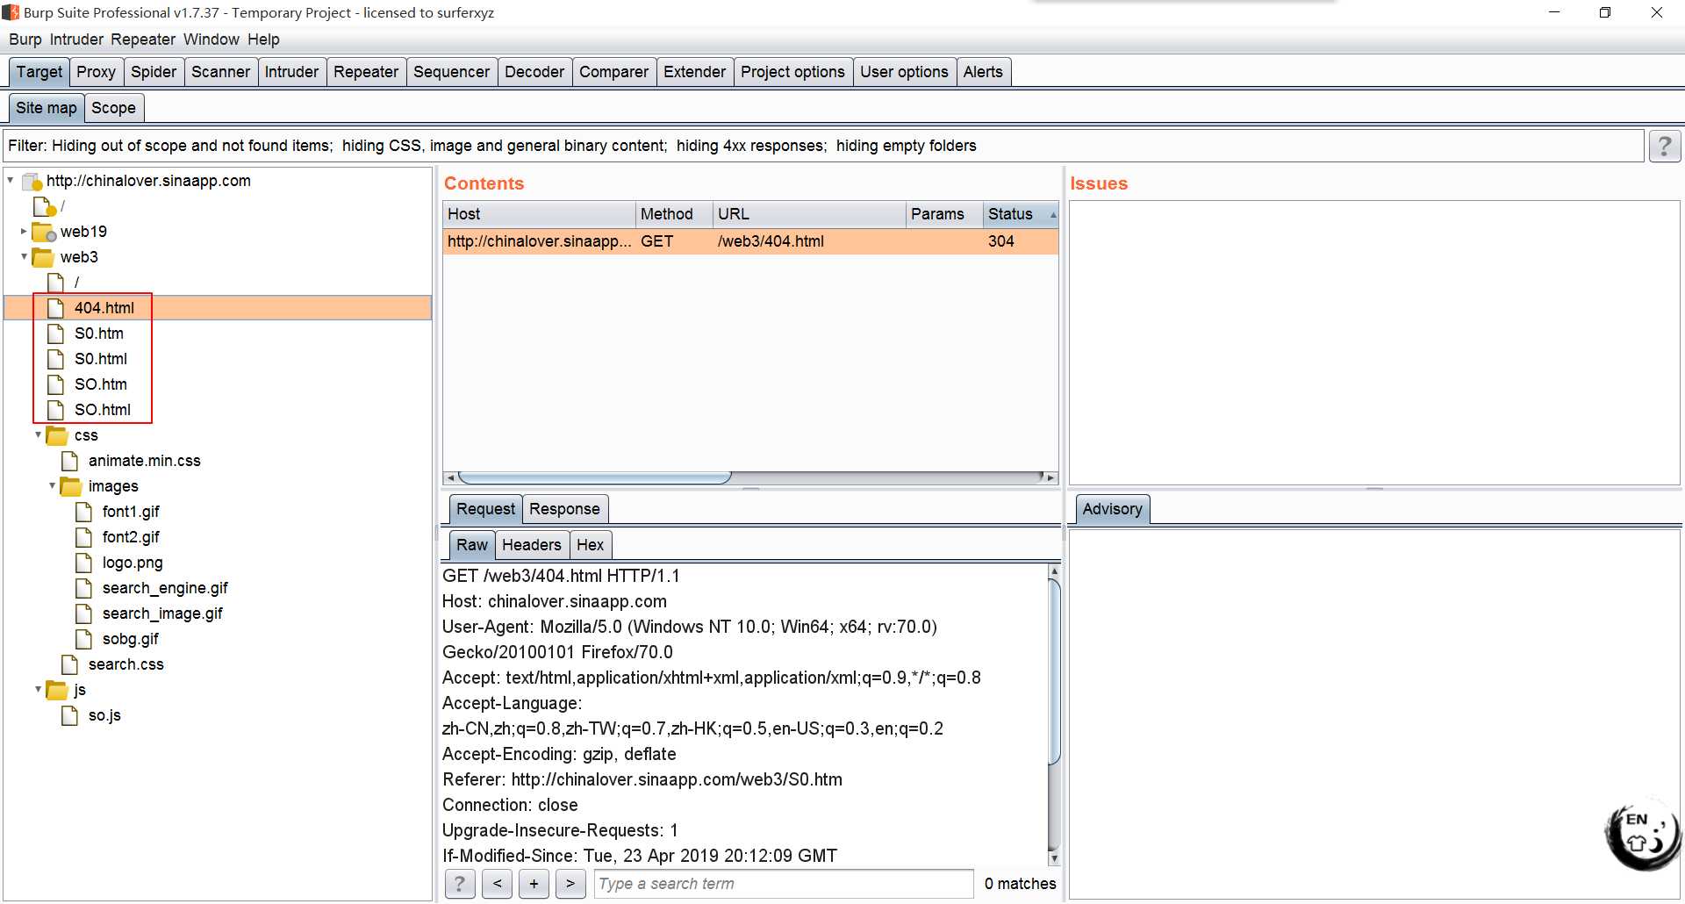Switch to the Scope sub-tab

click(x=113, y=108)
